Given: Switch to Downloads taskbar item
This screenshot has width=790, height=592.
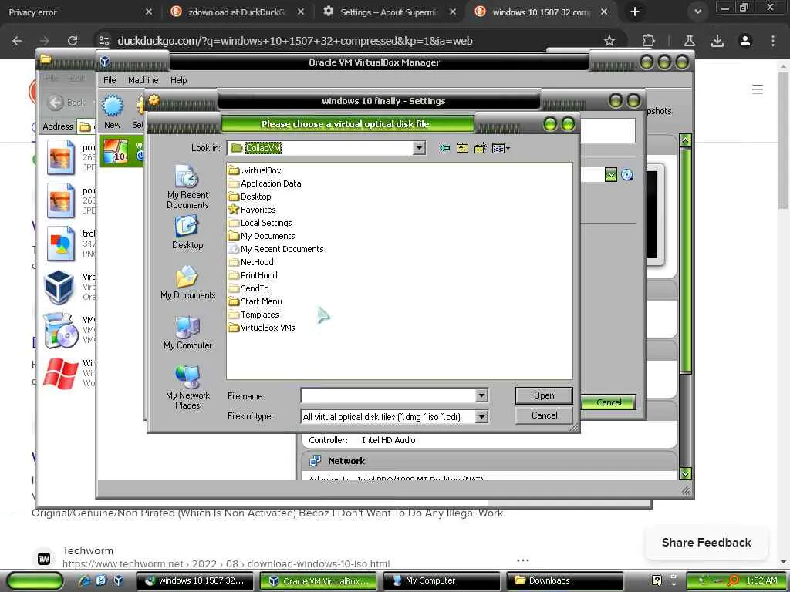Looking at the screenshot, I should (565, 580).
